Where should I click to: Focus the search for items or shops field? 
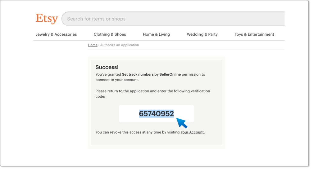173,19
